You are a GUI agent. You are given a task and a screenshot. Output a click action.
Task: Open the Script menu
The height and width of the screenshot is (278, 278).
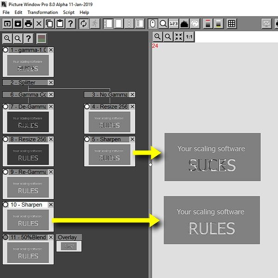point(69,12)
